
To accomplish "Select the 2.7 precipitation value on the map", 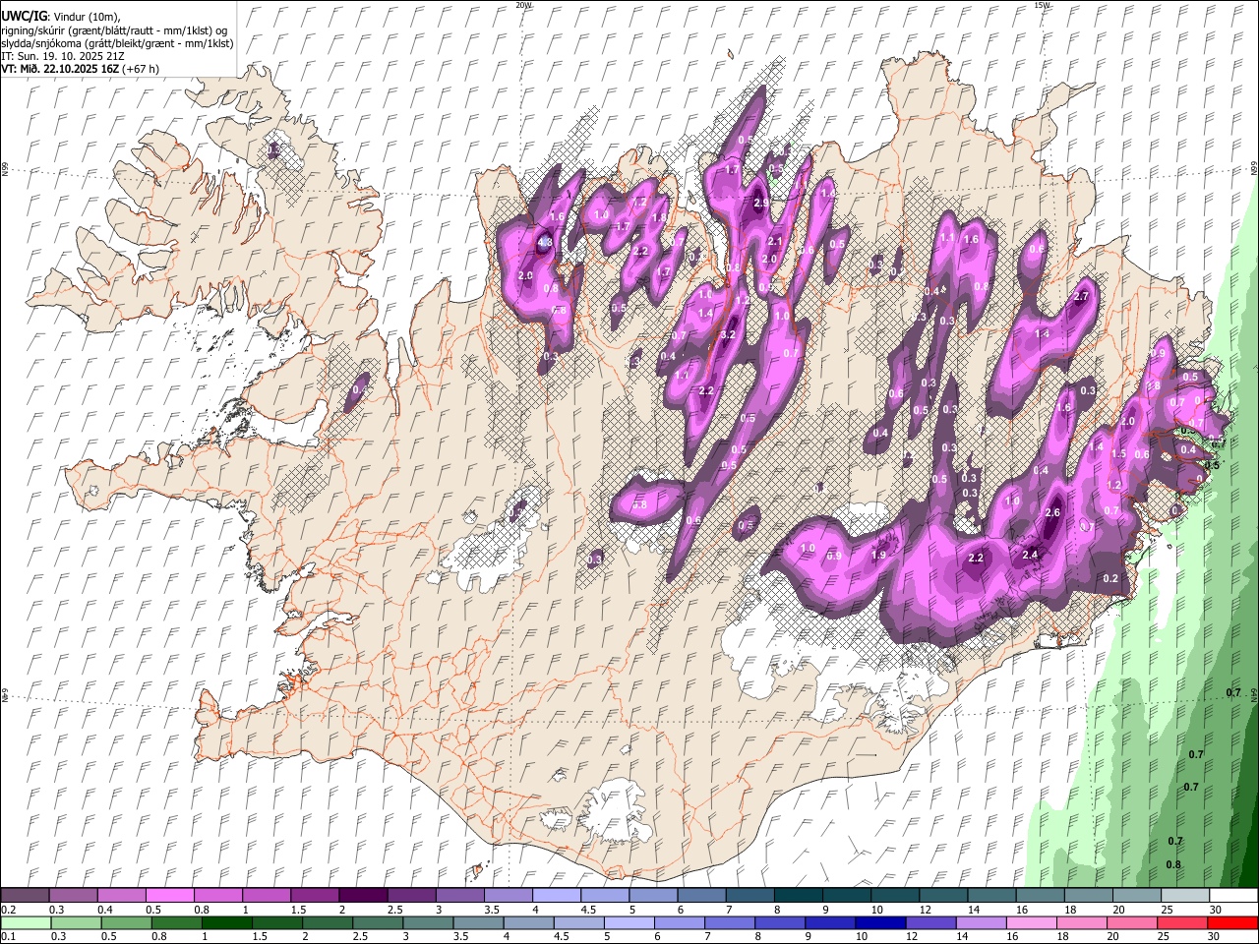I will [x=1082, y=296].
